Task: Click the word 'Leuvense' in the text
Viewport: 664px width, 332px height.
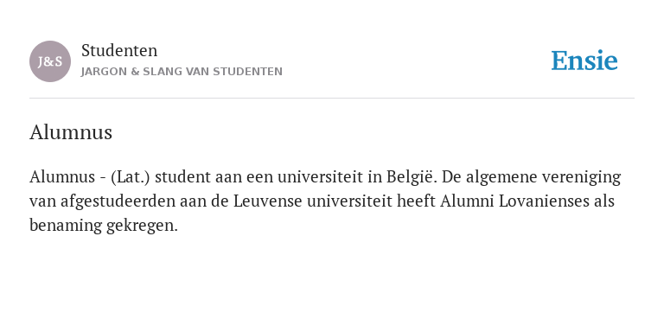Action: pos(268,201)
